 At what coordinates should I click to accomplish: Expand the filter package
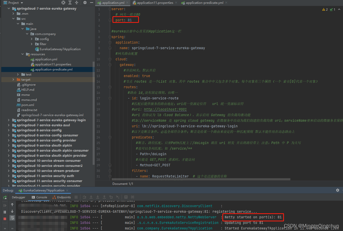point(32,44)
